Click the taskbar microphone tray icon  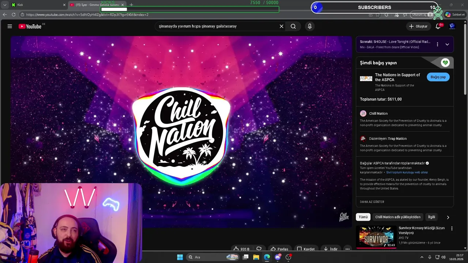point(430,257)
